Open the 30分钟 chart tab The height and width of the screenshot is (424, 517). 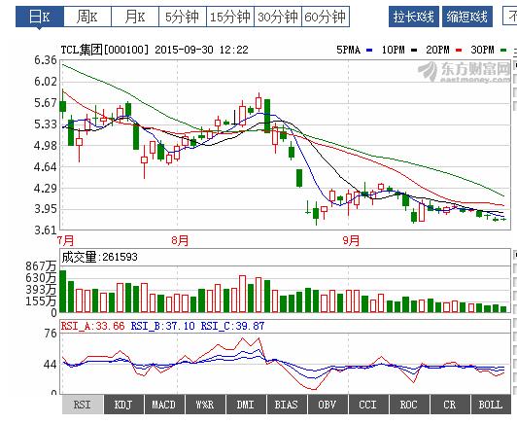click(278, 17)
